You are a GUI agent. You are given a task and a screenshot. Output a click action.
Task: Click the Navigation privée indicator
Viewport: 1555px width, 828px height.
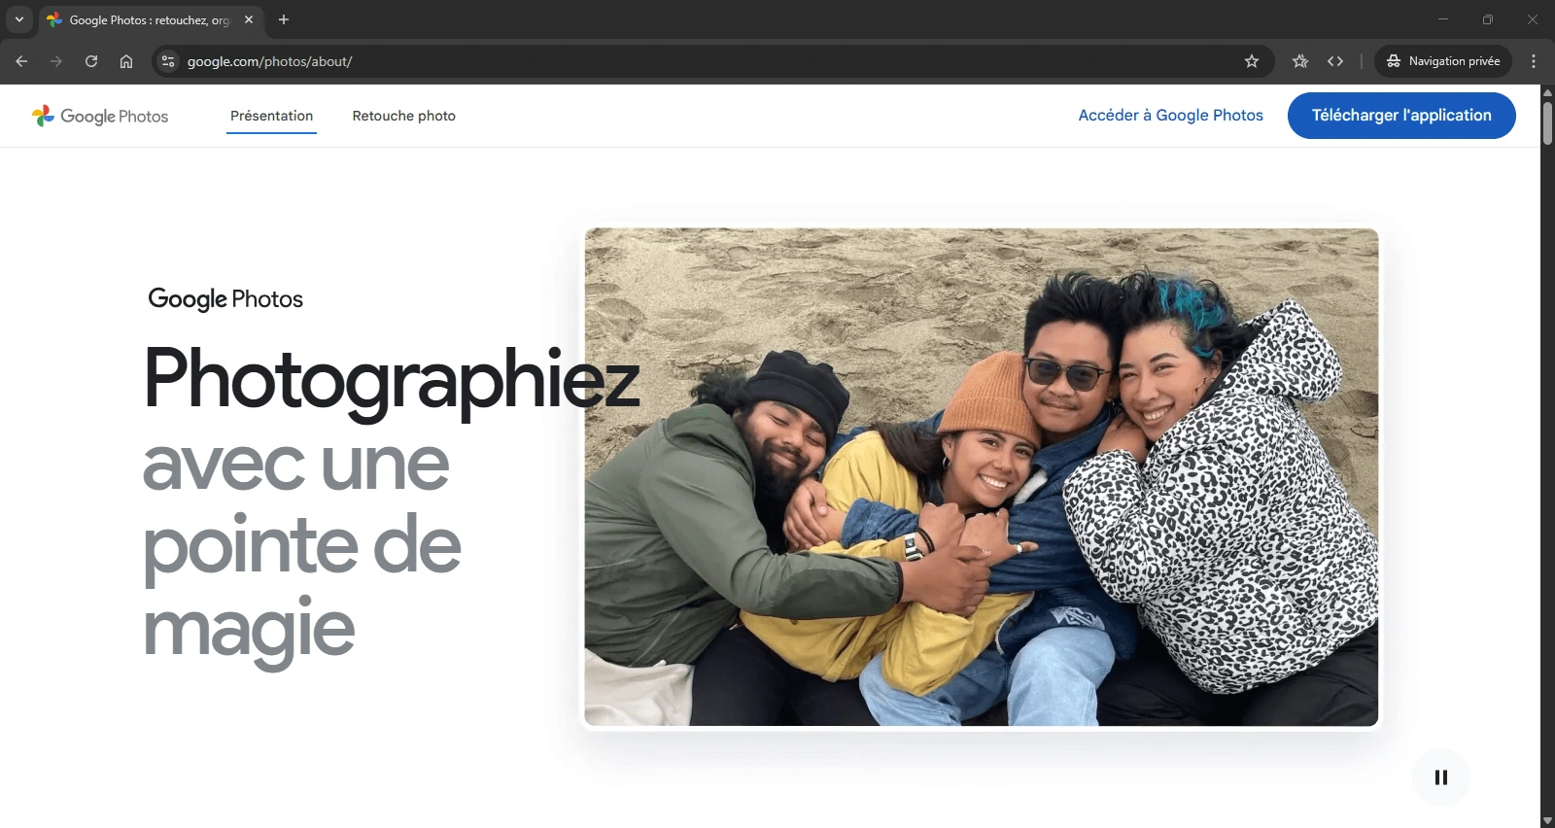point(1443,61)
